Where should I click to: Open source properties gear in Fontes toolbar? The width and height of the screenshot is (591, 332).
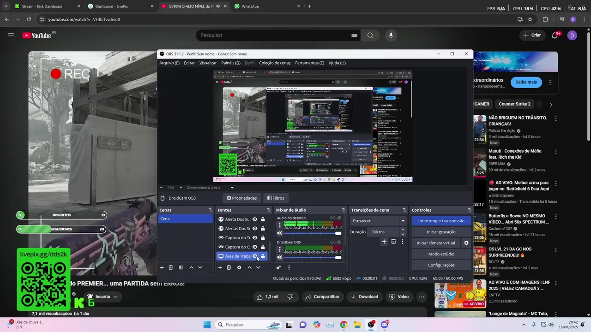(239, 267)
